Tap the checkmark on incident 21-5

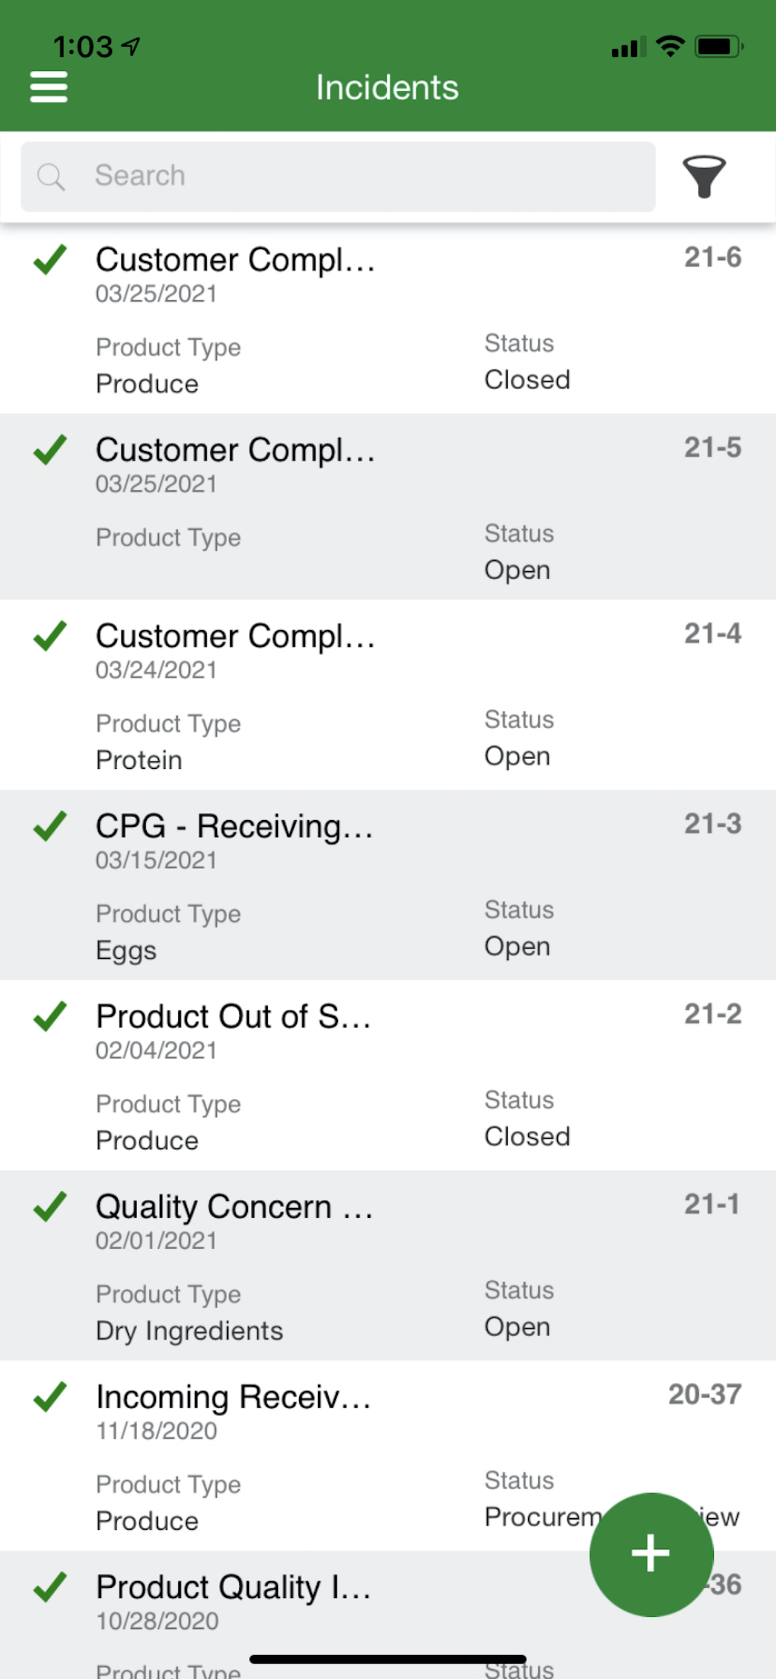pyautogui.click(x=50, y=450)
